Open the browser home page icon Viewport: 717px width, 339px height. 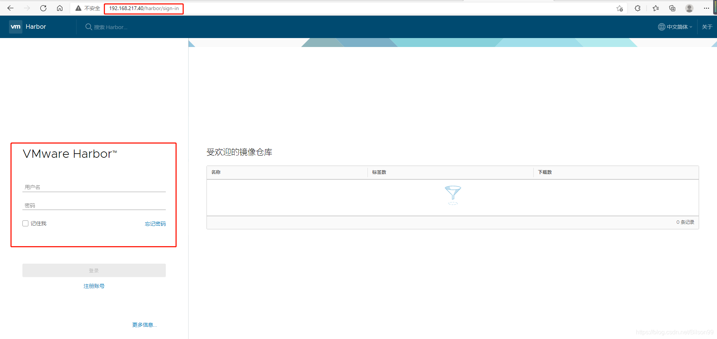(x=60, y=8)
